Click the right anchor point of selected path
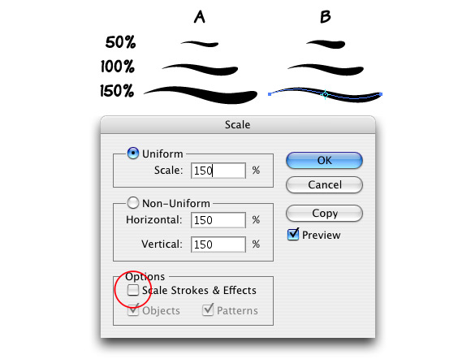This screenshot has width=471, height=359. tap(381, 94)
